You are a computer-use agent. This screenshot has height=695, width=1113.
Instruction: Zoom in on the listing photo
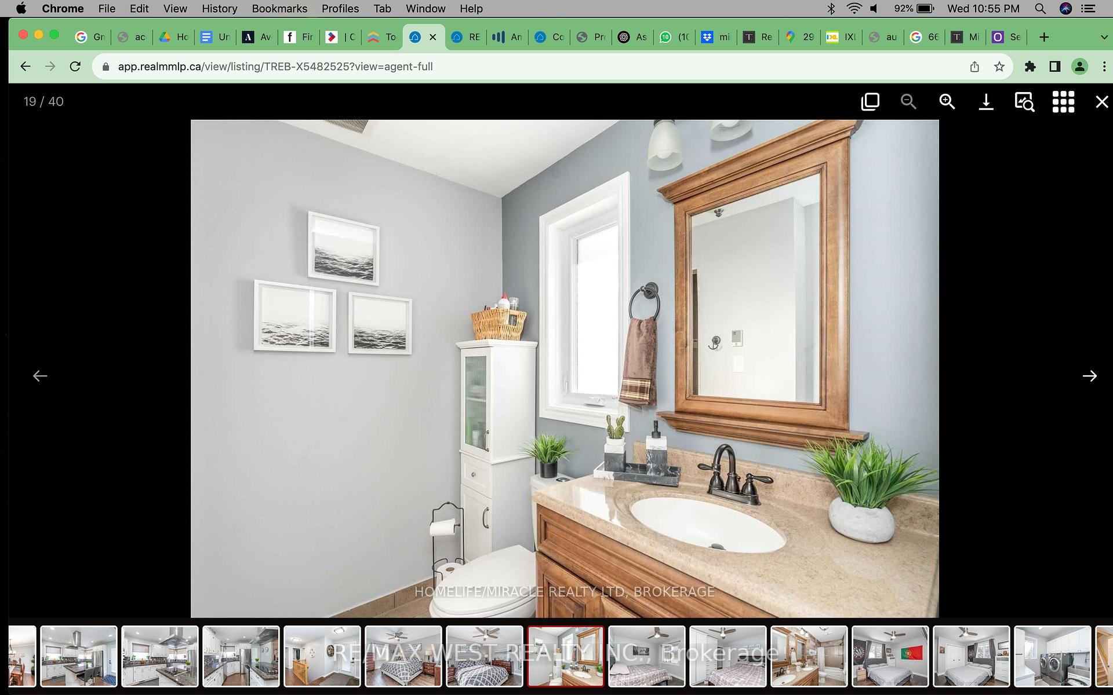click(x=947, y=102)
